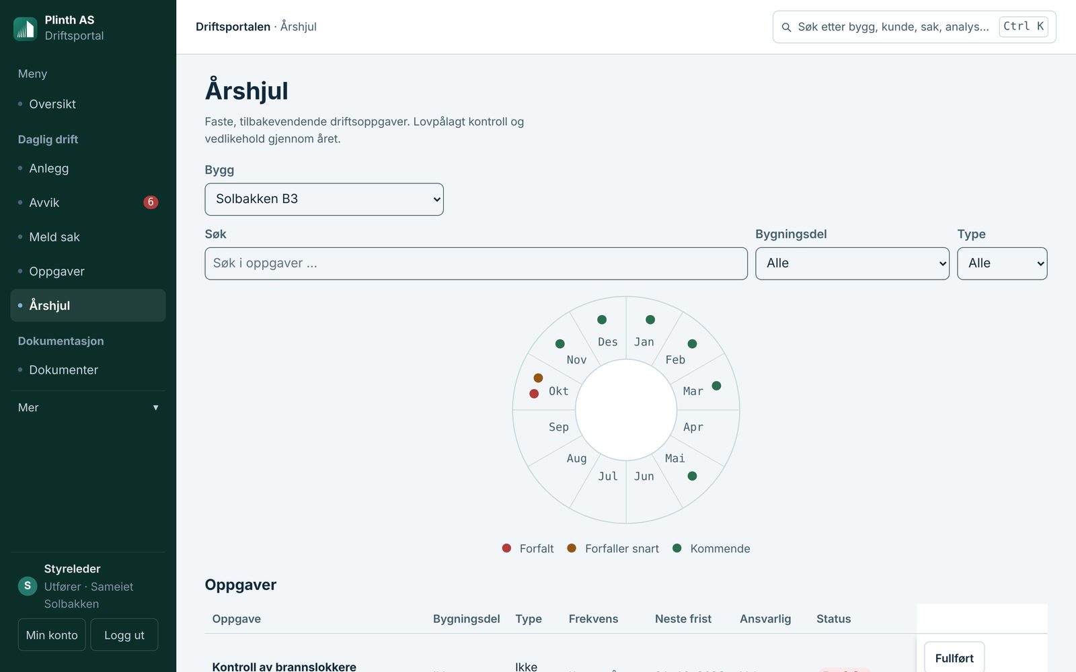Image resolution: width=1076 pixels, height=672 pixels.
Task: Click the green dot in Mar segment
Action: [x=717, y=386]
